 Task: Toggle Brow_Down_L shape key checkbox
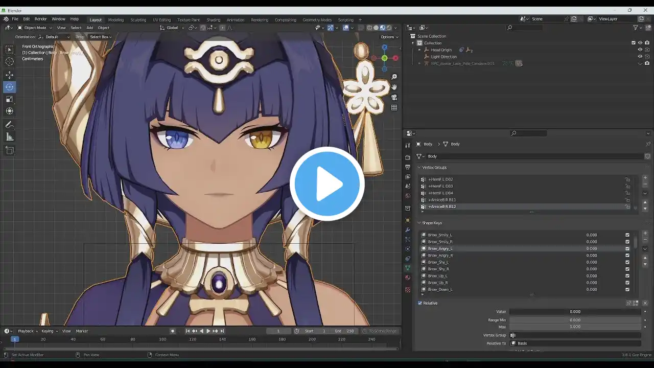pos(627,289)
